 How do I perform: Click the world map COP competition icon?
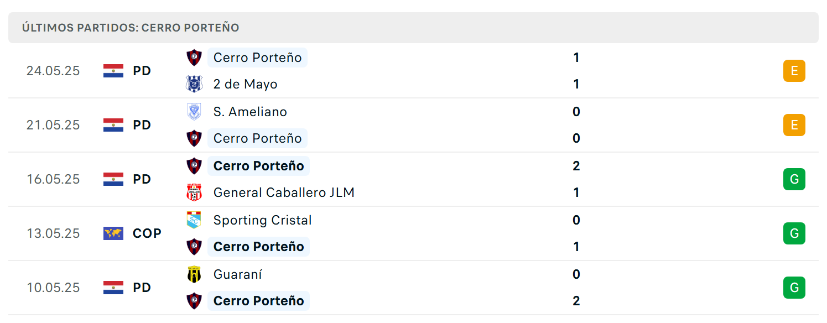(113, 233)
